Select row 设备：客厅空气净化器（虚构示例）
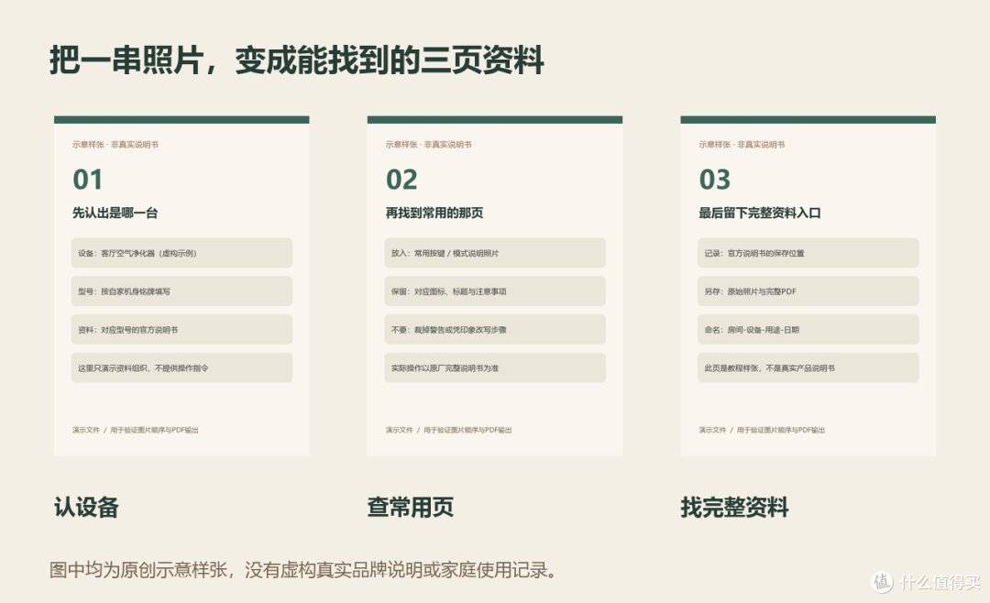The height and width of the screenshot is (603, 990). (181, 253)
